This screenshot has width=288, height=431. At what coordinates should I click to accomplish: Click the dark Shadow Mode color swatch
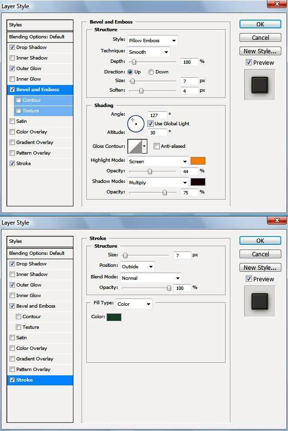pos(198,182)
